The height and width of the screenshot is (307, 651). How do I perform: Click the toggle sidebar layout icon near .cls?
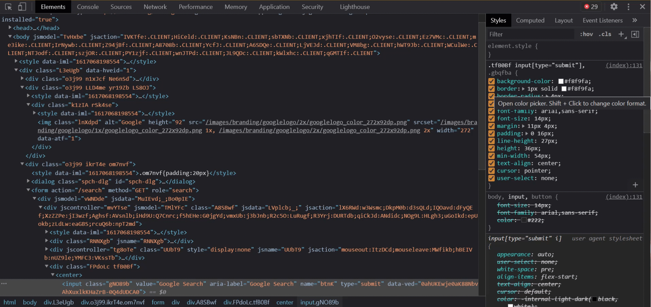[635, 34]
